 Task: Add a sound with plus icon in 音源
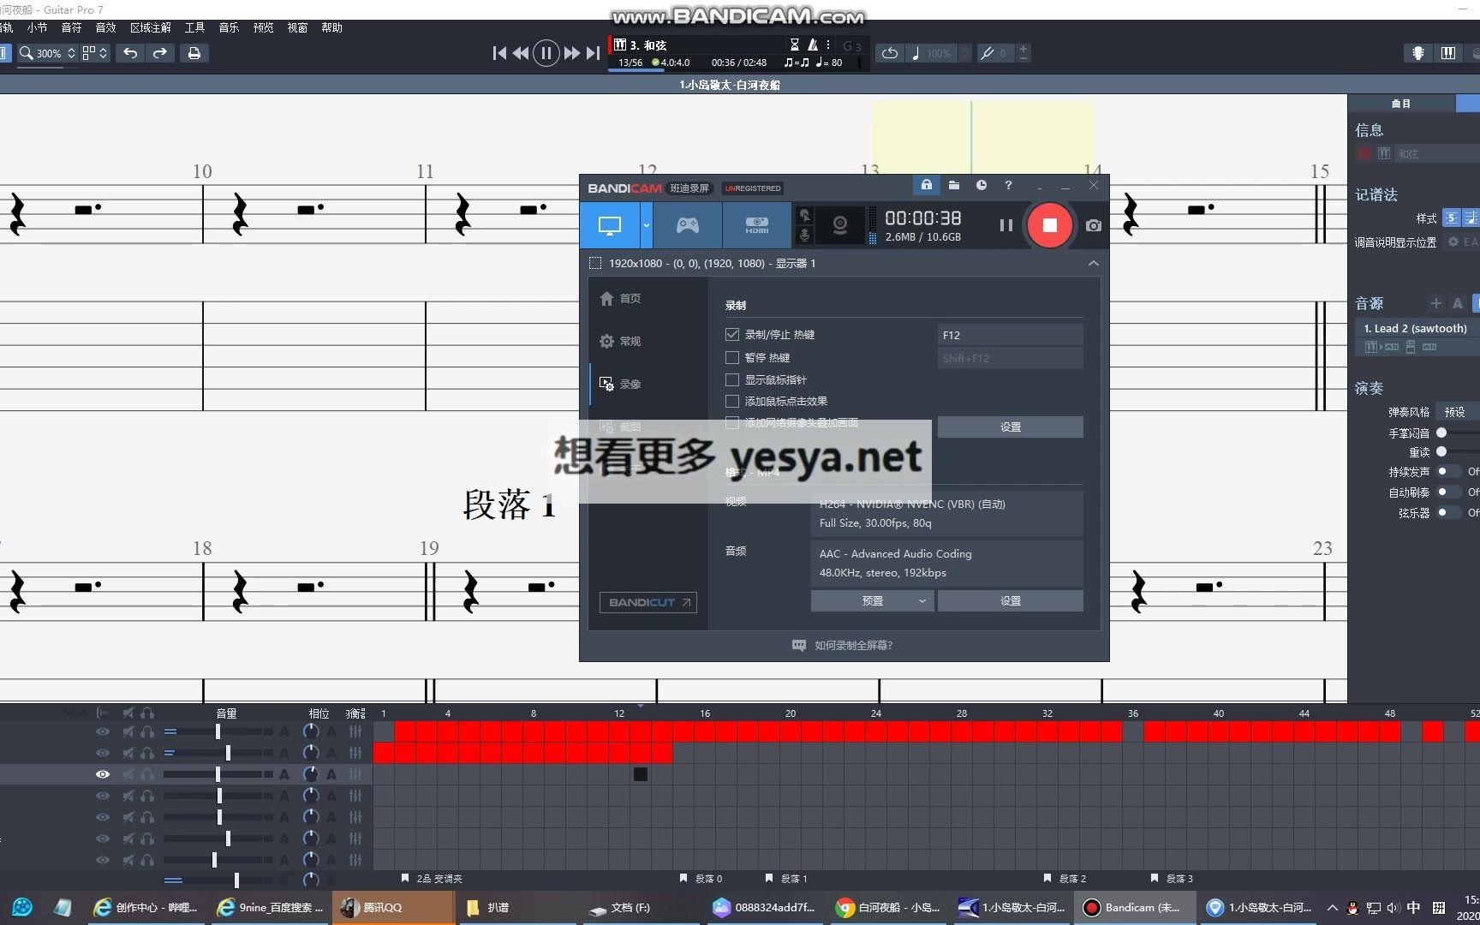[1436, 303]
